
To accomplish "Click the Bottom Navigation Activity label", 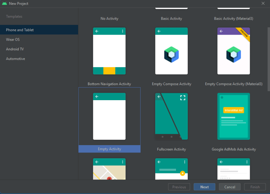I will 109,84.
